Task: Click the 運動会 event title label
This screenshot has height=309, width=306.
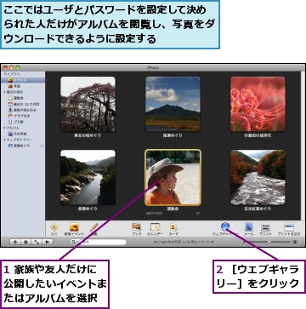Action: pos(173,209)
